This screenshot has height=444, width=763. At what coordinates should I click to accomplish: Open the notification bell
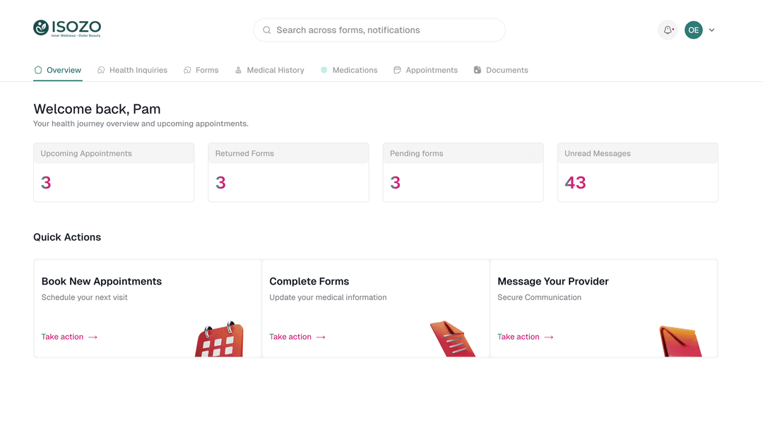tap(667, 30)
